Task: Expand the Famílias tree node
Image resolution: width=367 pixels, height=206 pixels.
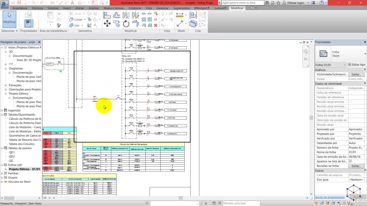Action: (x=2, y=173)
